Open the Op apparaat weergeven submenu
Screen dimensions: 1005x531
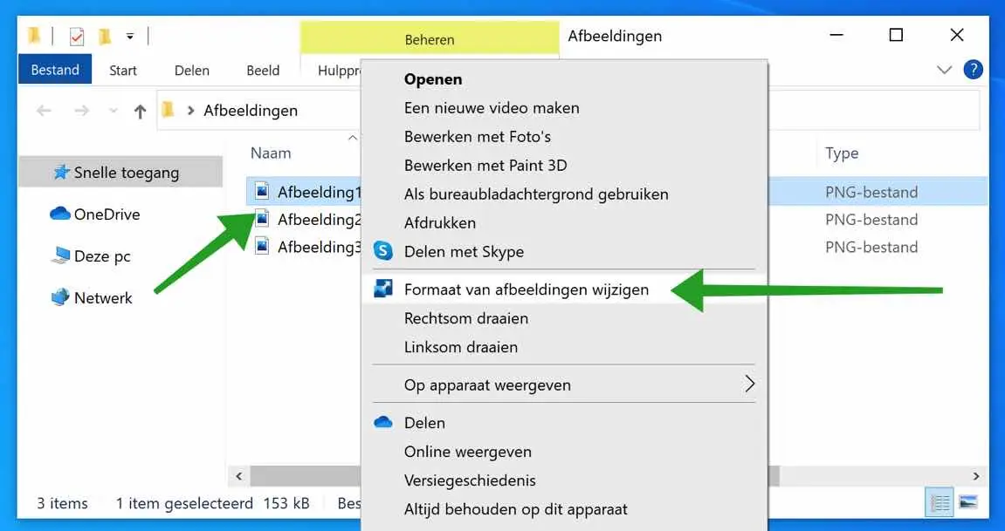[564, 385]
